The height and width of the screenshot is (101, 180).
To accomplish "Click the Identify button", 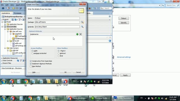I will [x=124, y=23].
